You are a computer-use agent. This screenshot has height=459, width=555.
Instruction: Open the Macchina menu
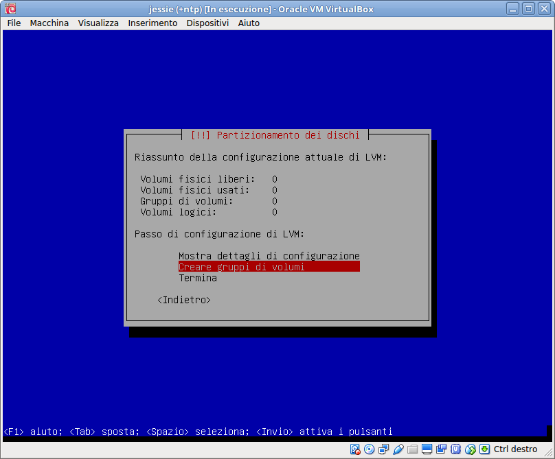(49, 23)
